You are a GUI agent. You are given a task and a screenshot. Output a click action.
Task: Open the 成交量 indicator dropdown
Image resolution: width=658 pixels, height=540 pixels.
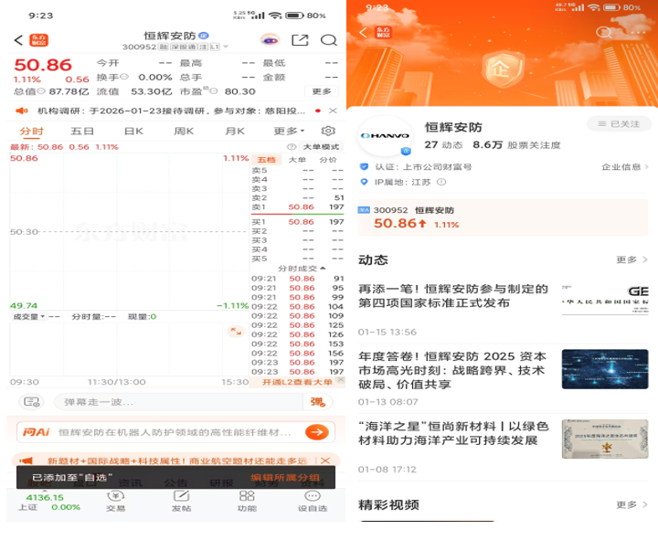coord(29,316)
